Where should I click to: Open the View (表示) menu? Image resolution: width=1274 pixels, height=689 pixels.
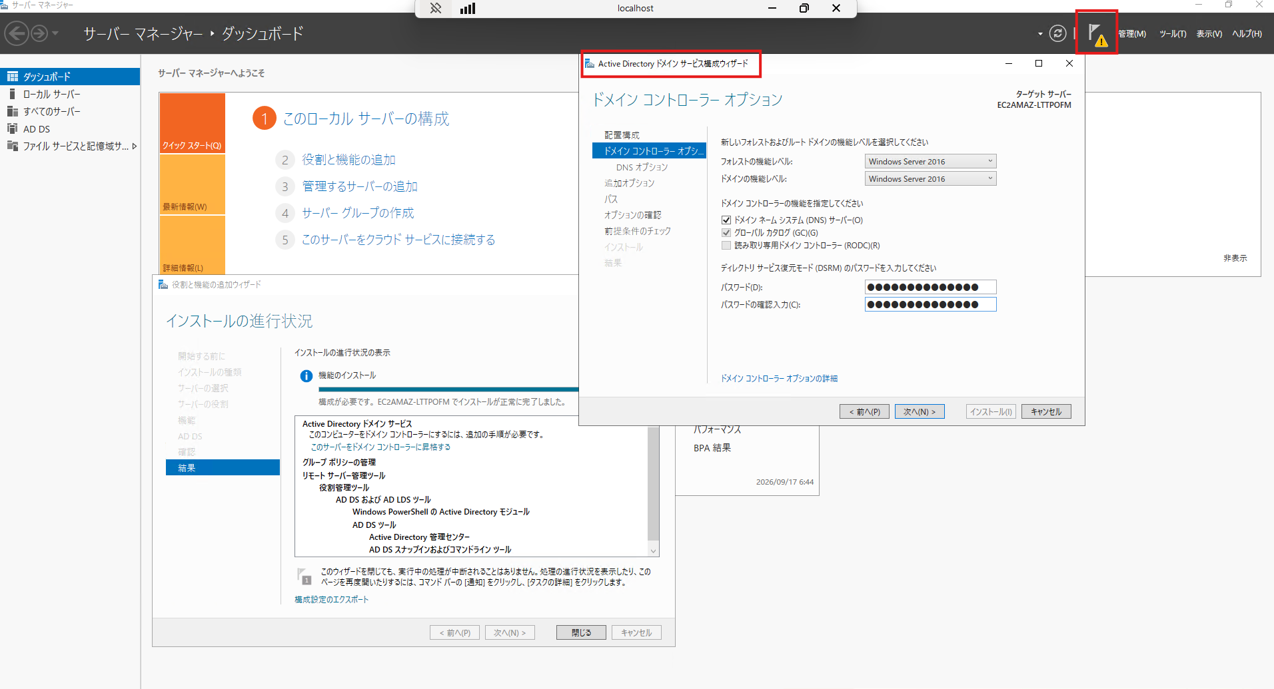1209,34
